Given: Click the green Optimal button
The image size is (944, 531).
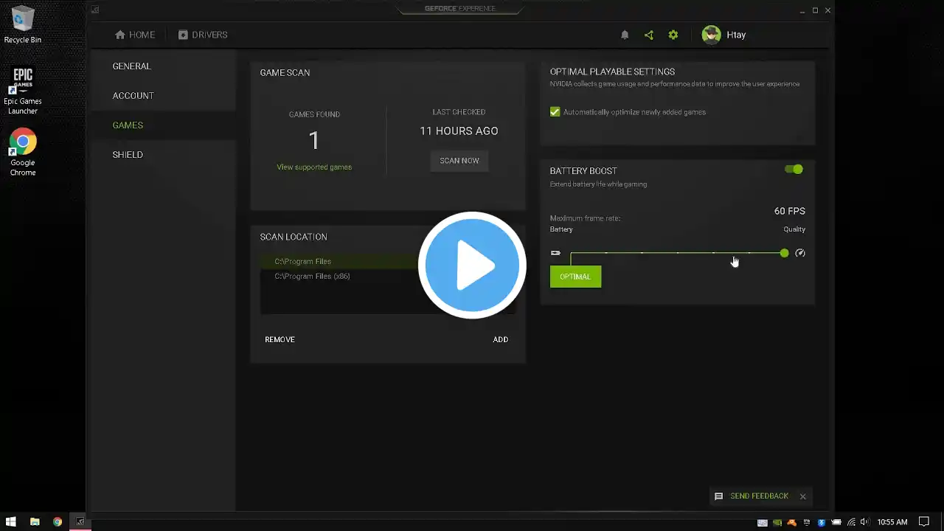Looking at the screenshot, I should (x=575, y=277).
